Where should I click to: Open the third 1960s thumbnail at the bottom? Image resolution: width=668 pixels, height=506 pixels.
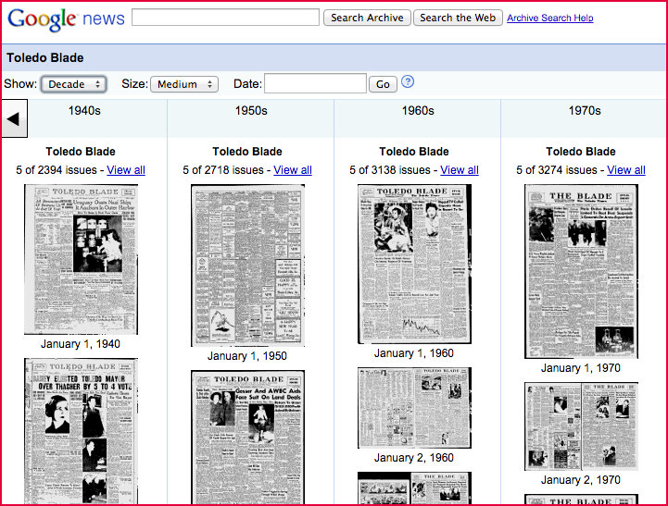click(414, 488)
